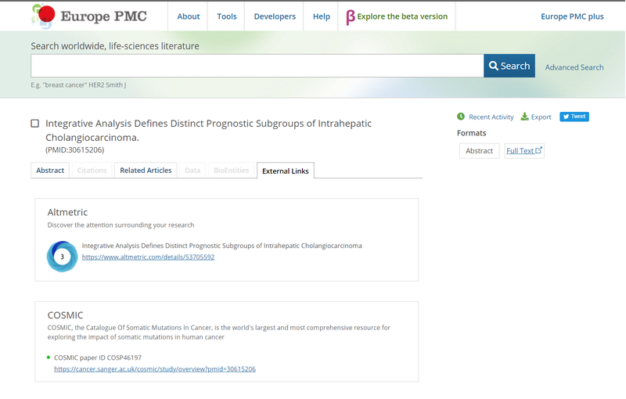
Task: Switch to the Related Articles tab
Action: 146,171
